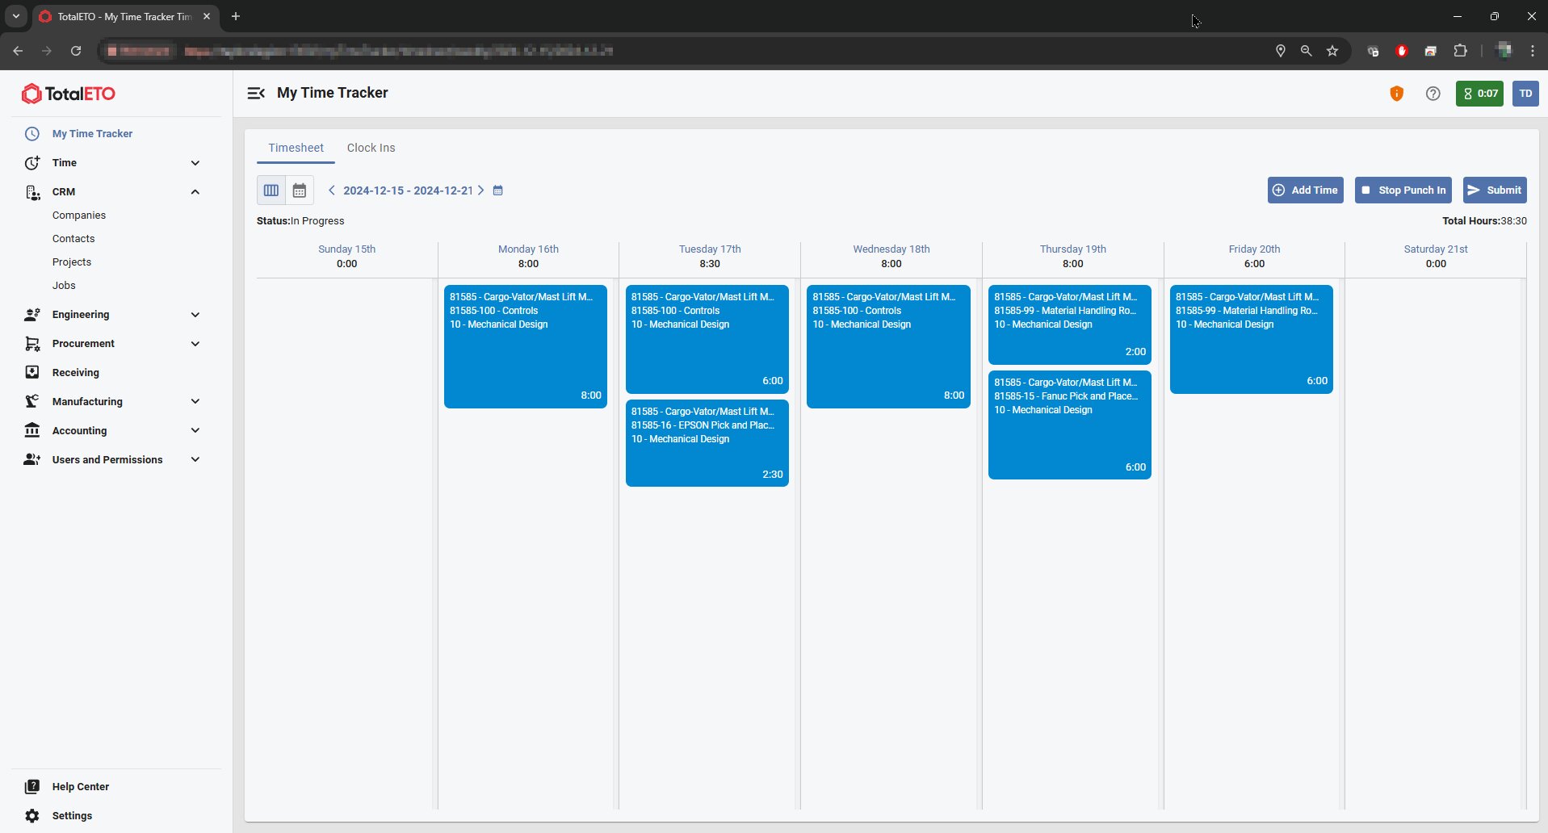Click the green punch timer showing 0:07
The image size is (1548, 833).
click(x=1479, y=94)
